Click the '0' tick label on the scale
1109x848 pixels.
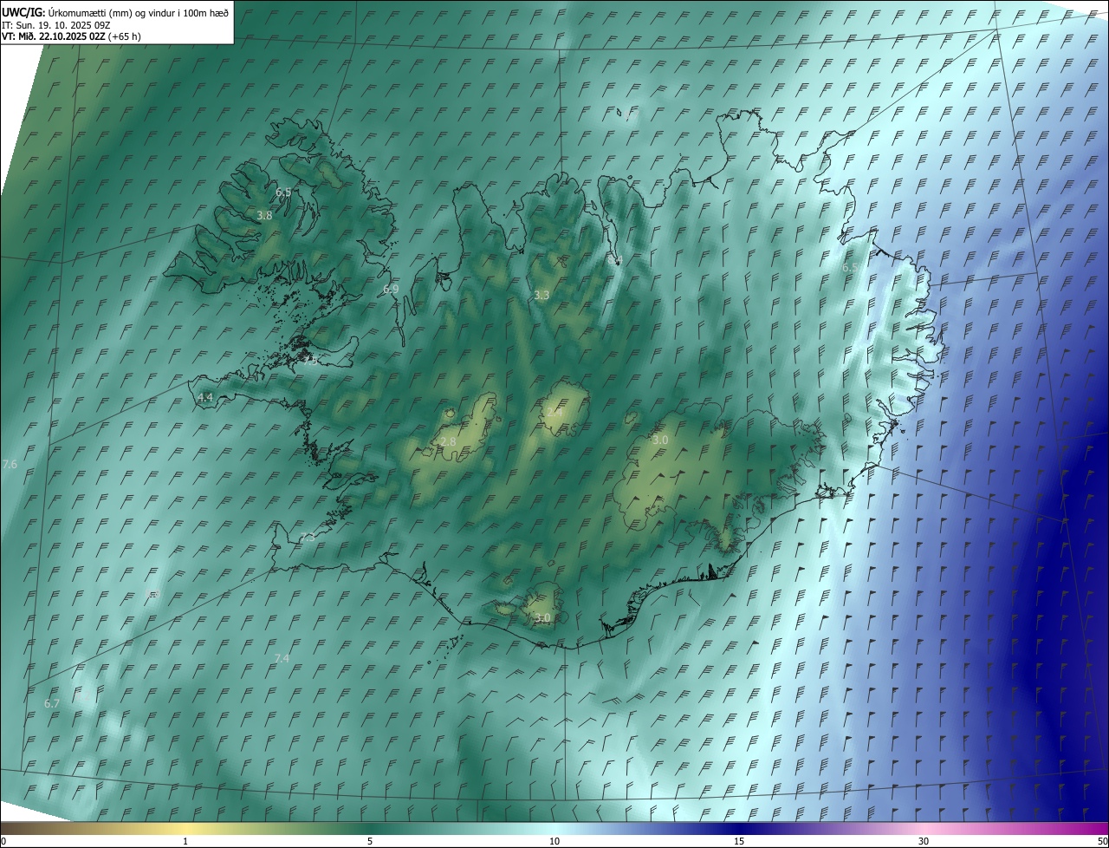3,841
